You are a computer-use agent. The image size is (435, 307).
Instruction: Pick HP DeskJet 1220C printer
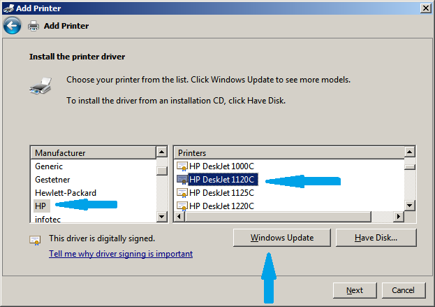(221, 206)
